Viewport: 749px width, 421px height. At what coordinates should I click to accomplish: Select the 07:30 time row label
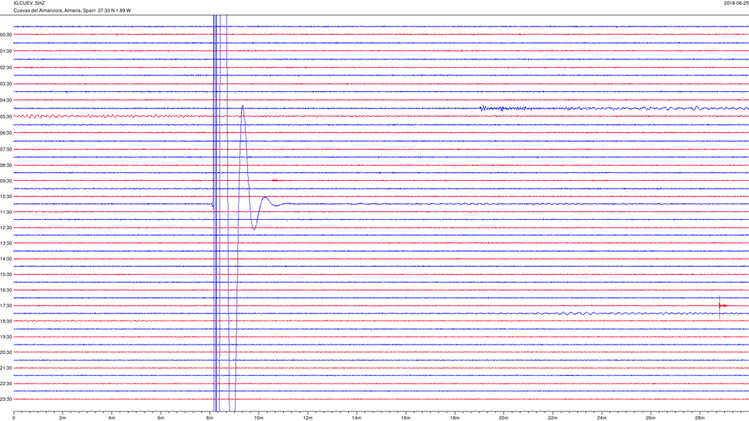(6, 150)
